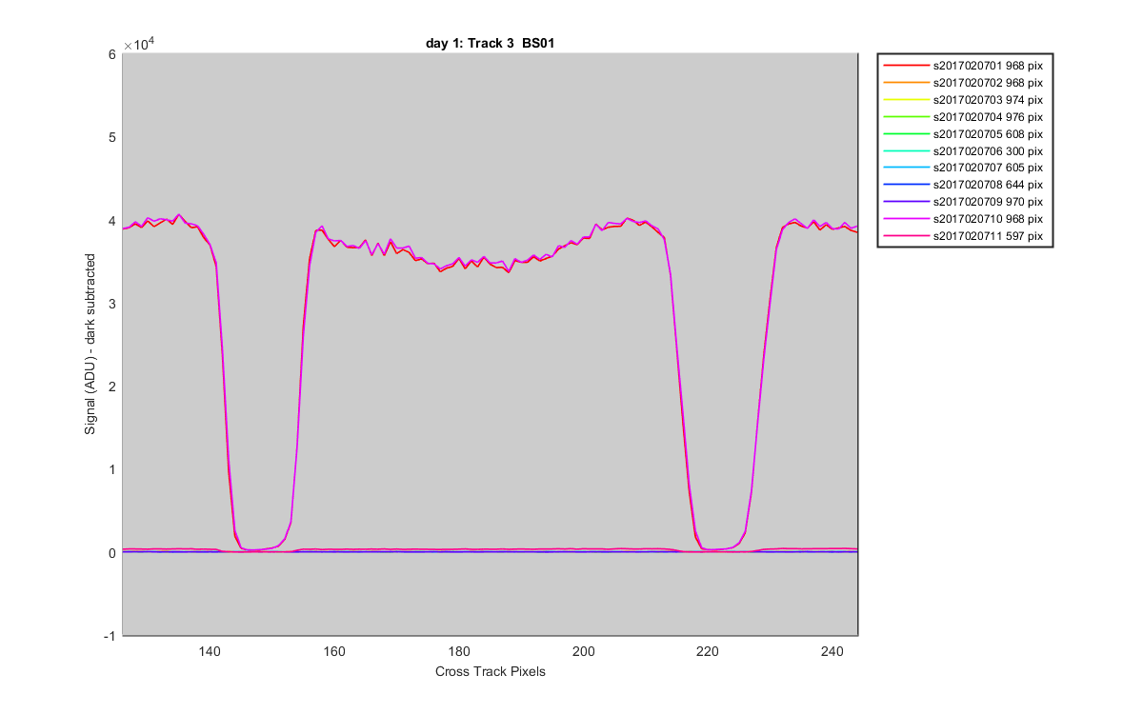The width and height of the screenshot is (1143, 714).
Task: Click legend entry s2017020710 968 pix
Action: coord(963,218)
